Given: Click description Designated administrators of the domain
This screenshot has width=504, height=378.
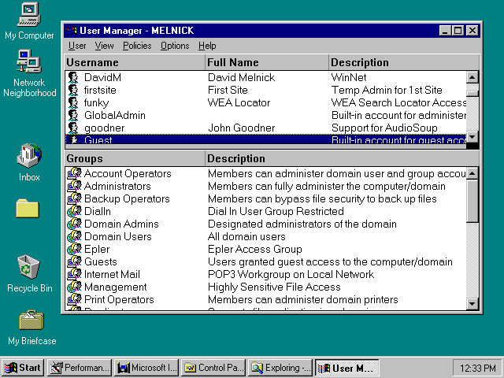Looking at the screenshot, I should (302, 224).
